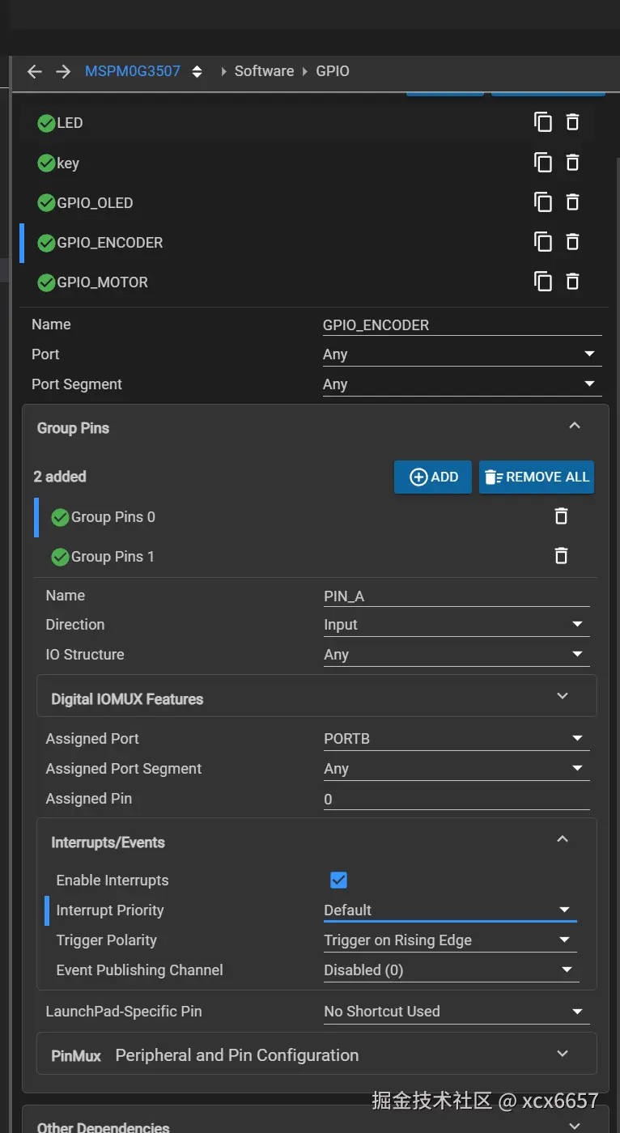
Task: Delete the GPIO_MOTOR group
Action: (572, 281)
